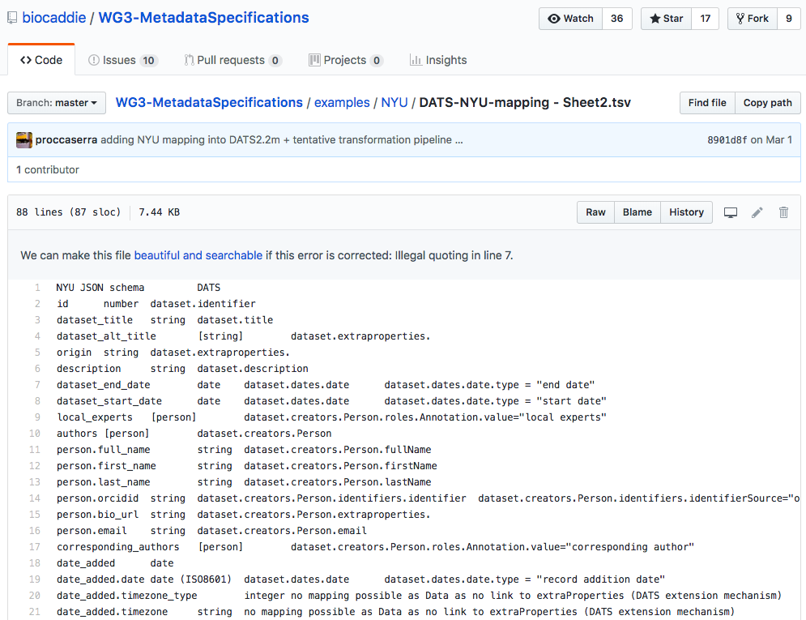Image resolution: width=806 pixels, height=620 pixels.
Task: Click the 7.44 KB file size text
Action: tap(160, 212)
